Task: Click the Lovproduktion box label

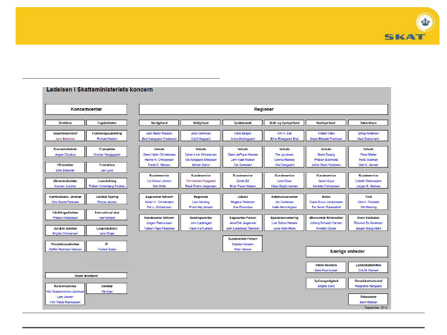Action: [x=107, y=228]
